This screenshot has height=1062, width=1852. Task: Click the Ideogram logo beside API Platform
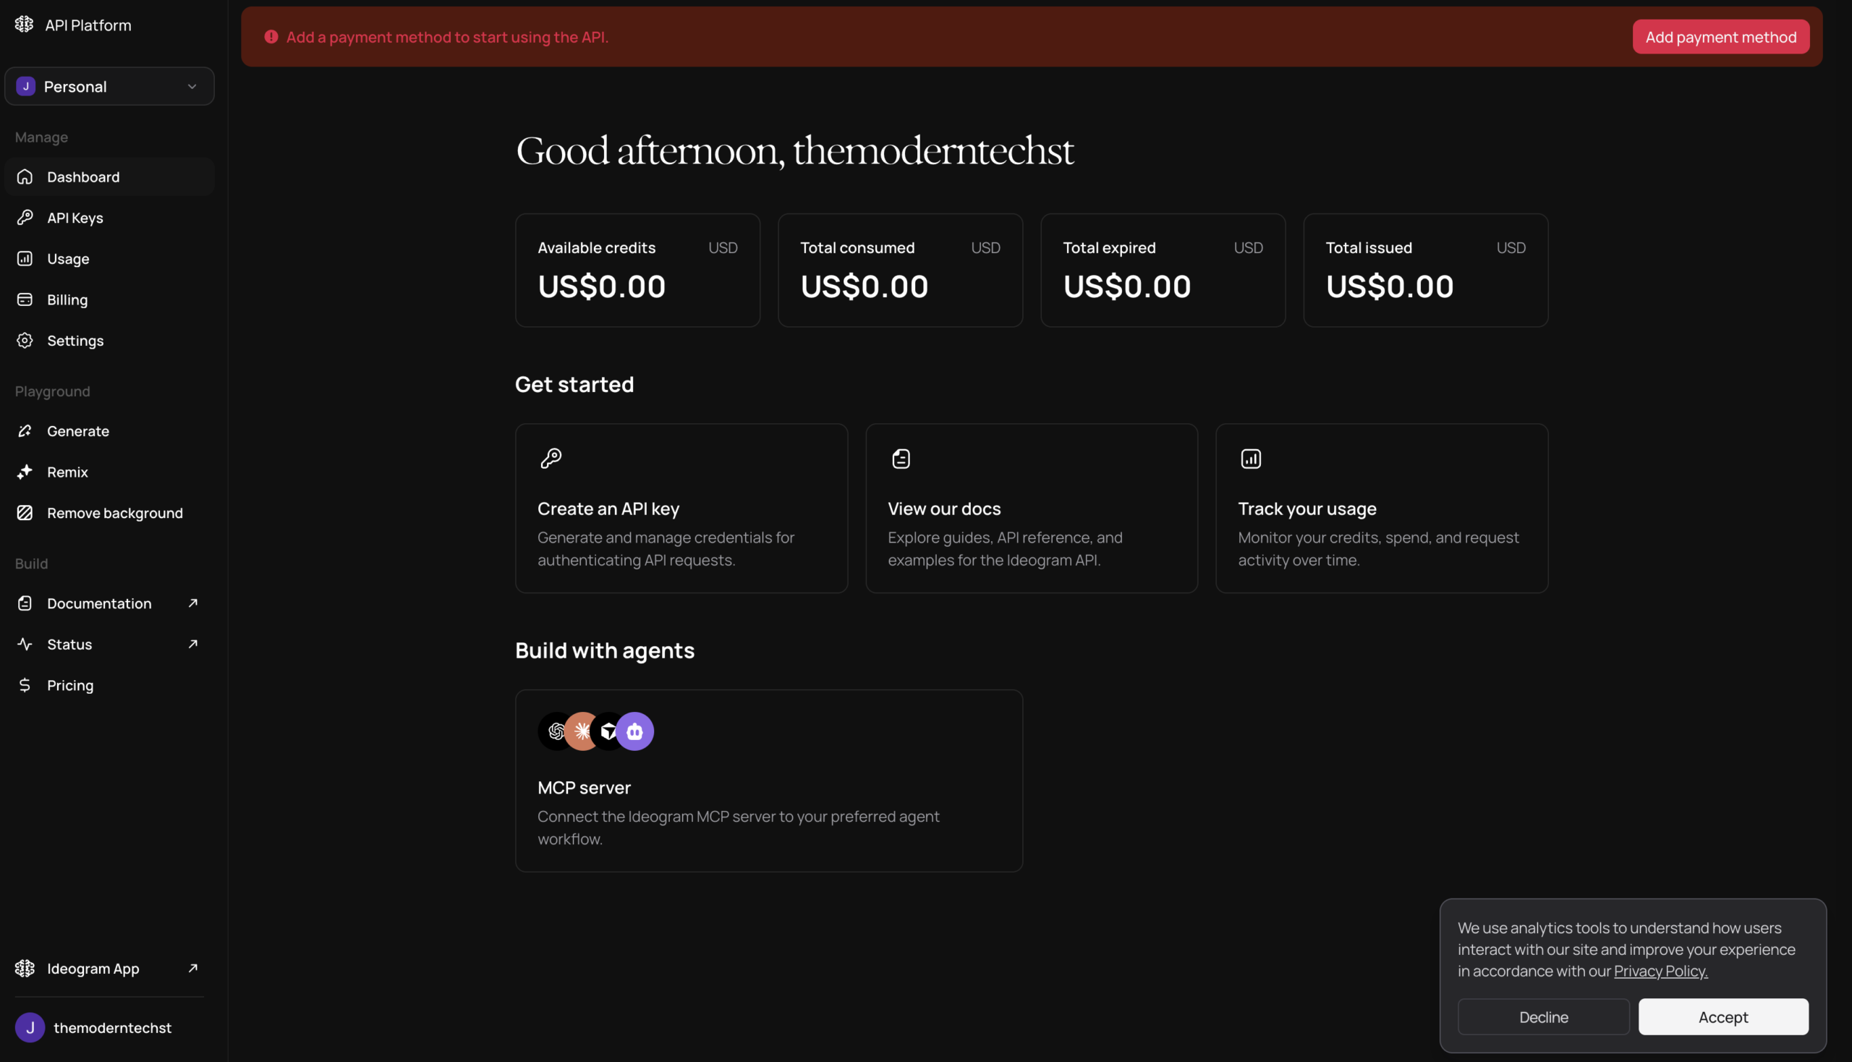[24, 25]
